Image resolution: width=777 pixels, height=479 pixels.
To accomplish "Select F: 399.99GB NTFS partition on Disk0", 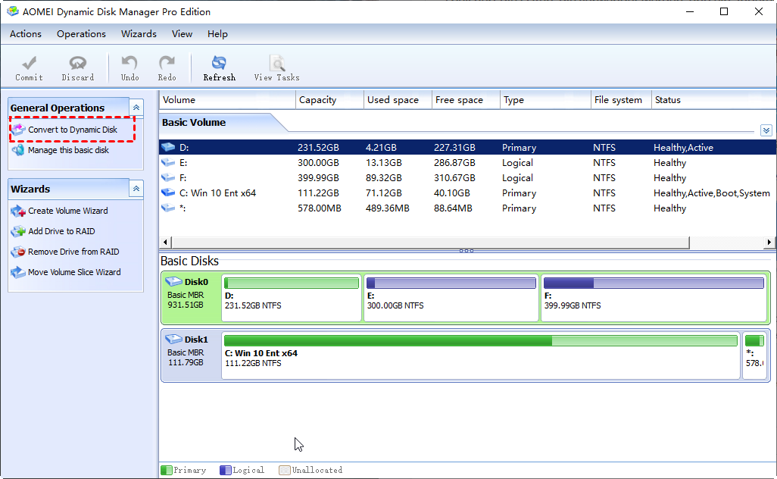I will tap(654, 298).
